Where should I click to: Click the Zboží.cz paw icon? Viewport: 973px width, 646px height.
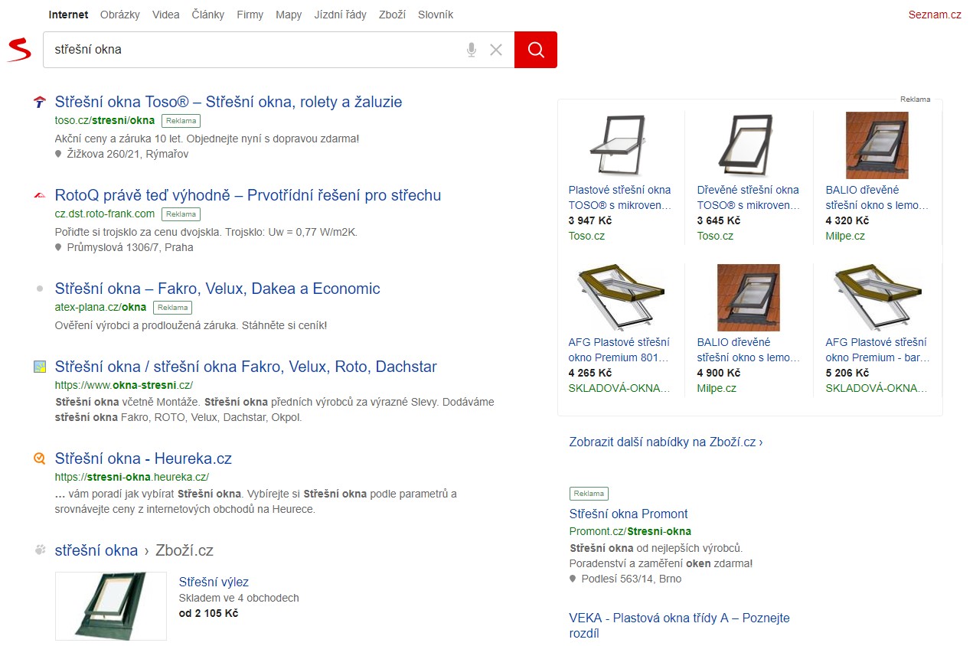(x=40, y=550)
